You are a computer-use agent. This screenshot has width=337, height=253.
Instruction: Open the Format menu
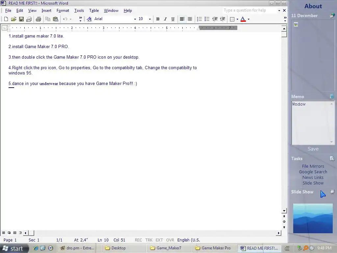(x=63, y=11)
